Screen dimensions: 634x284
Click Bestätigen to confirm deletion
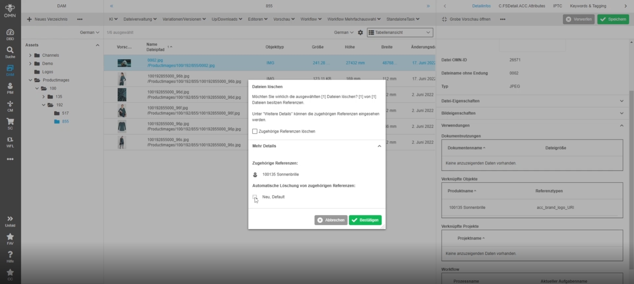(x=365, y=220)
